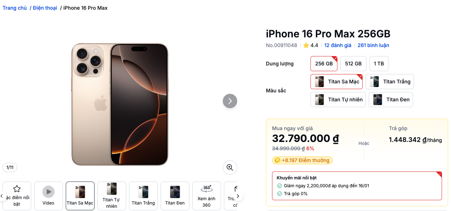Select the Titan Tự nhiên color variant
Viewport: 451px width, 211px height.
click(x=338, y=99)
